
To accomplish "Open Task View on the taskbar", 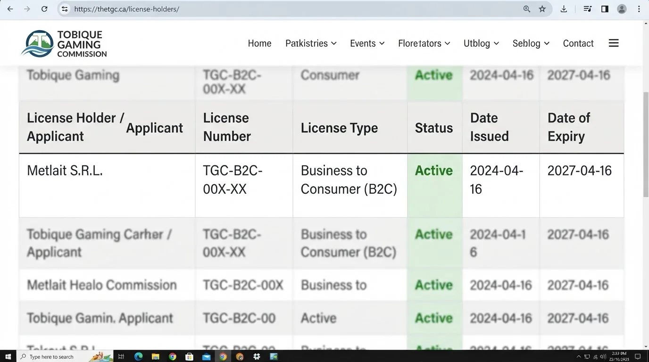I will [x=121, y=357].
